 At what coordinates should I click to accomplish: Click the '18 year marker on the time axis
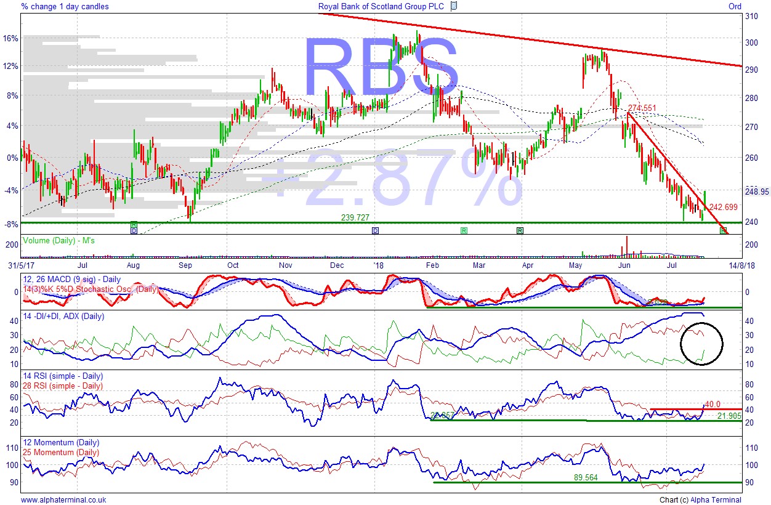tap(379, 266)
